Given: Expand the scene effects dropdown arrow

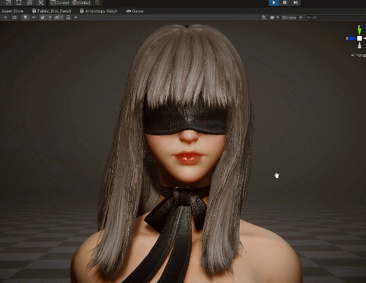Looking at the screenshot, I should click(50, 18).
